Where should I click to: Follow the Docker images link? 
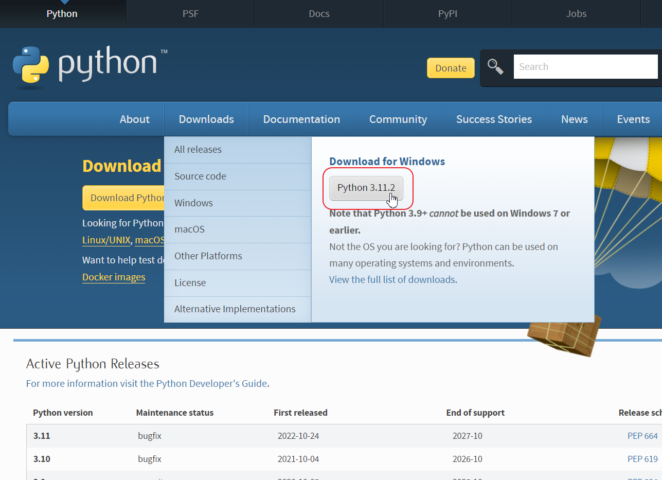(114, 277)
